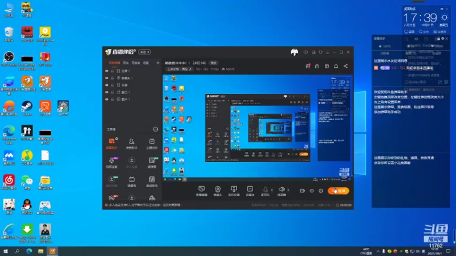Click the layout icon next to the bell
The image size is (456, 256).
[x=327, y=66]
